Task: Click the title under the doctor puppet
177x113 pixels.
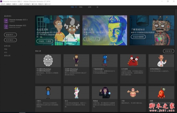Action: [155, 69]
